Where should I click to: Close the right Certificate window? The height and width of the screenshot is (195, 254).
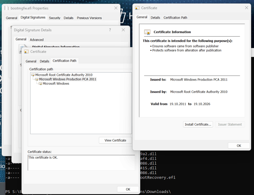247,8
